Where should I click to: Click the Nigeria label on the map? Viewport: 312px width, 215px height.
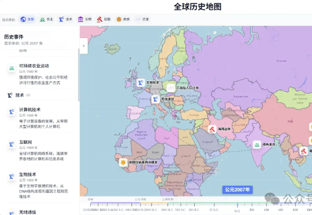(x=153, y=166)
